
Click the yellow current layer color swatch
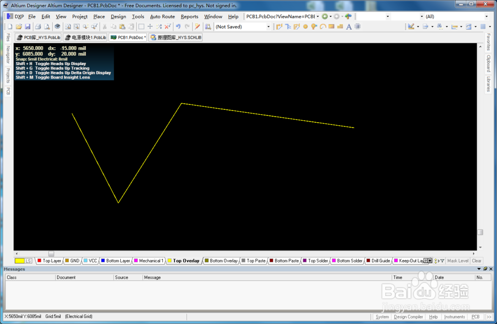[19, 260]
